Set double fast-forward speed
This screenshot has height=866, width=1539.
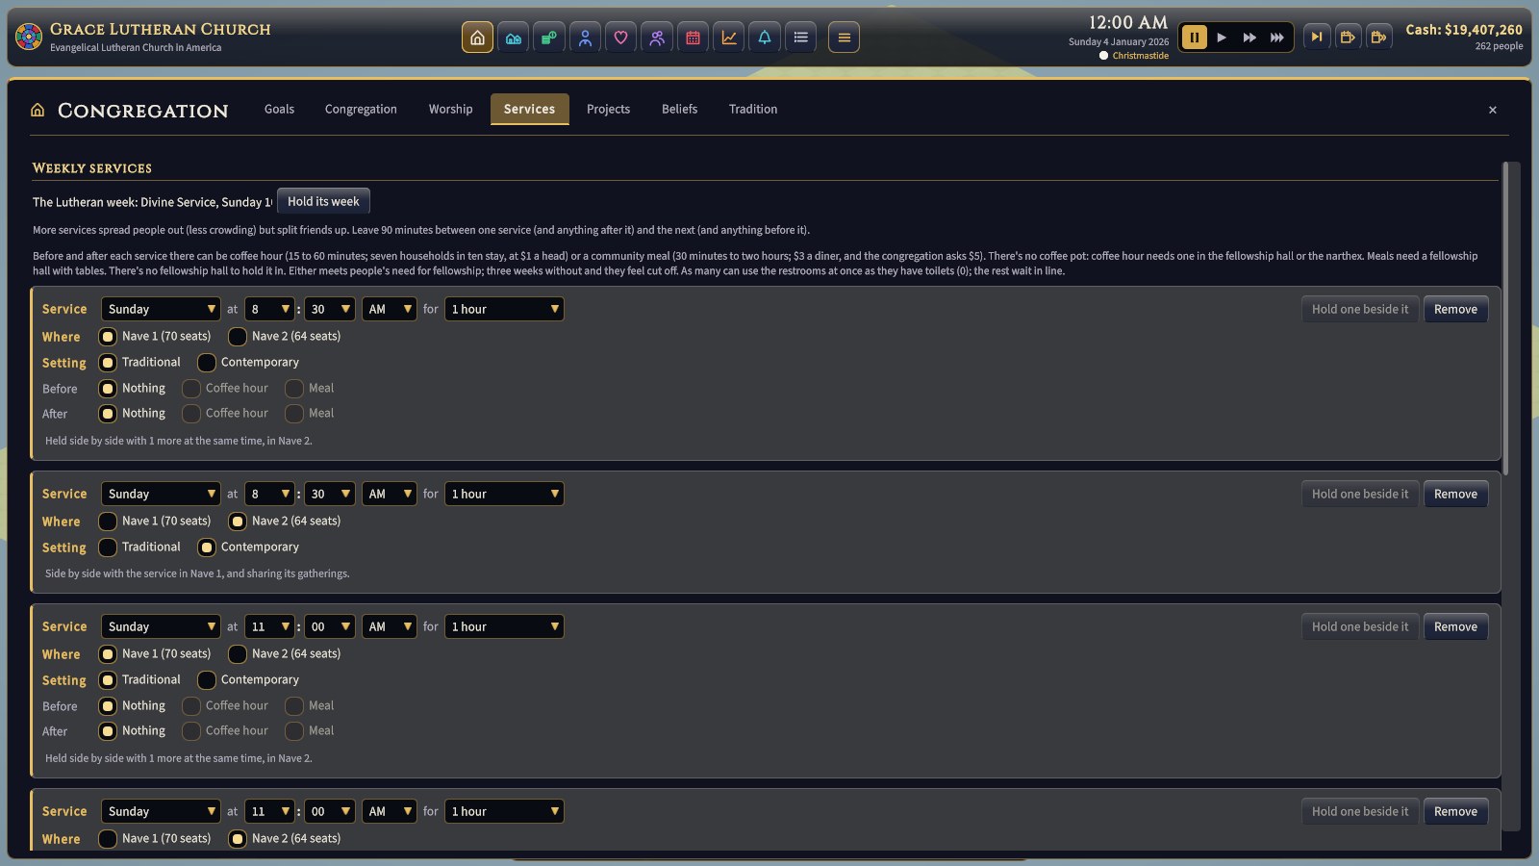click(x=1249, y=38)
